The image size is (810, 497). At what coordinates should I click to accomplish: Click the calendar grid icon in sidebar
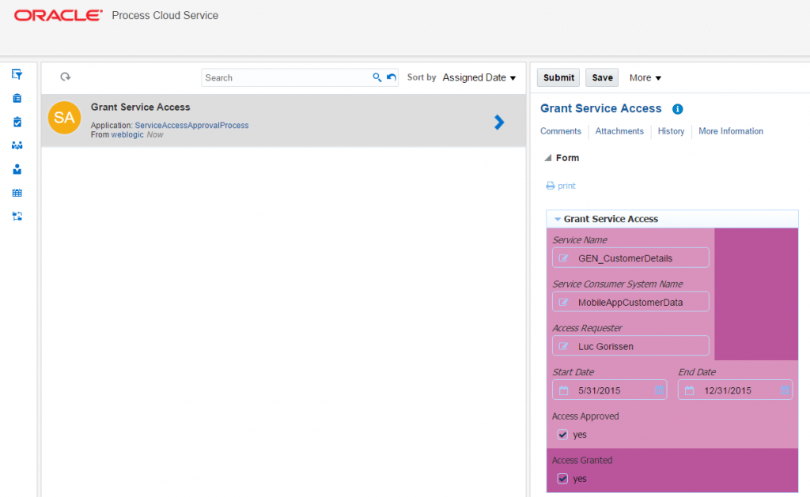click(17, 193)
